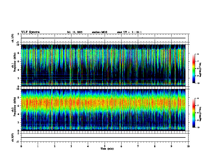Click the ch.2 spectrogram color bar
The image size is (212, 164).
pyautogui.click(x=194, y=113)
